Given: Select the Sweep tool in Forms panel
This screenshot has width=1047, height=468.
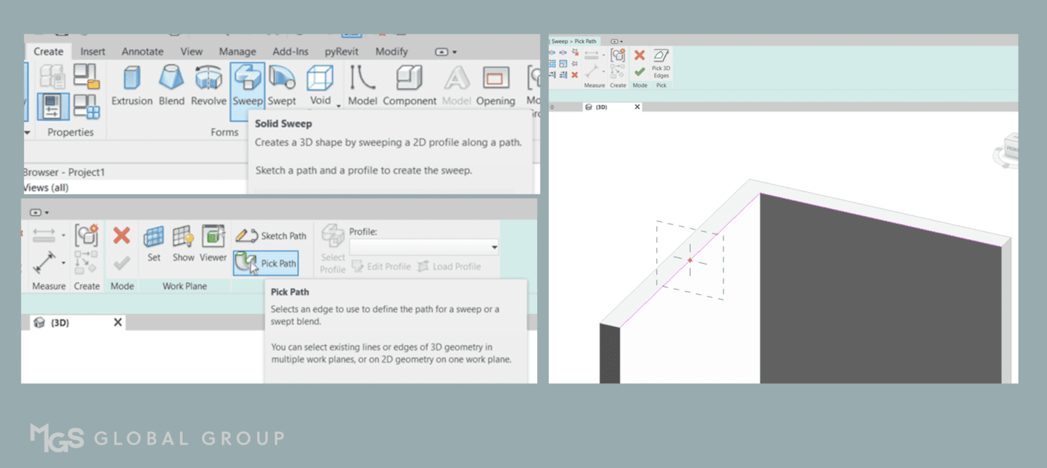Looking at the screenshot, I should point(247,82).
